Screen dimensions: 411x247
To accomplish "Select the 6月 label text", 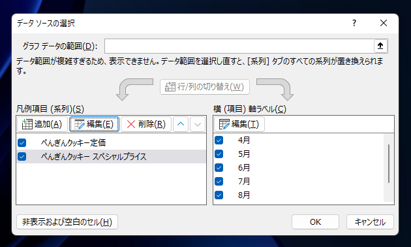I will tap(244, 167).
